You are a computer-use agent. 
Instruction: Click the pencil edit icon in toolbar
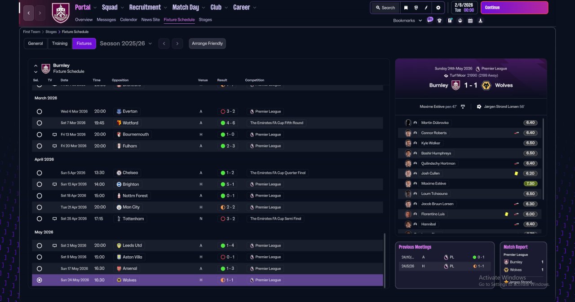coord(426,8)
